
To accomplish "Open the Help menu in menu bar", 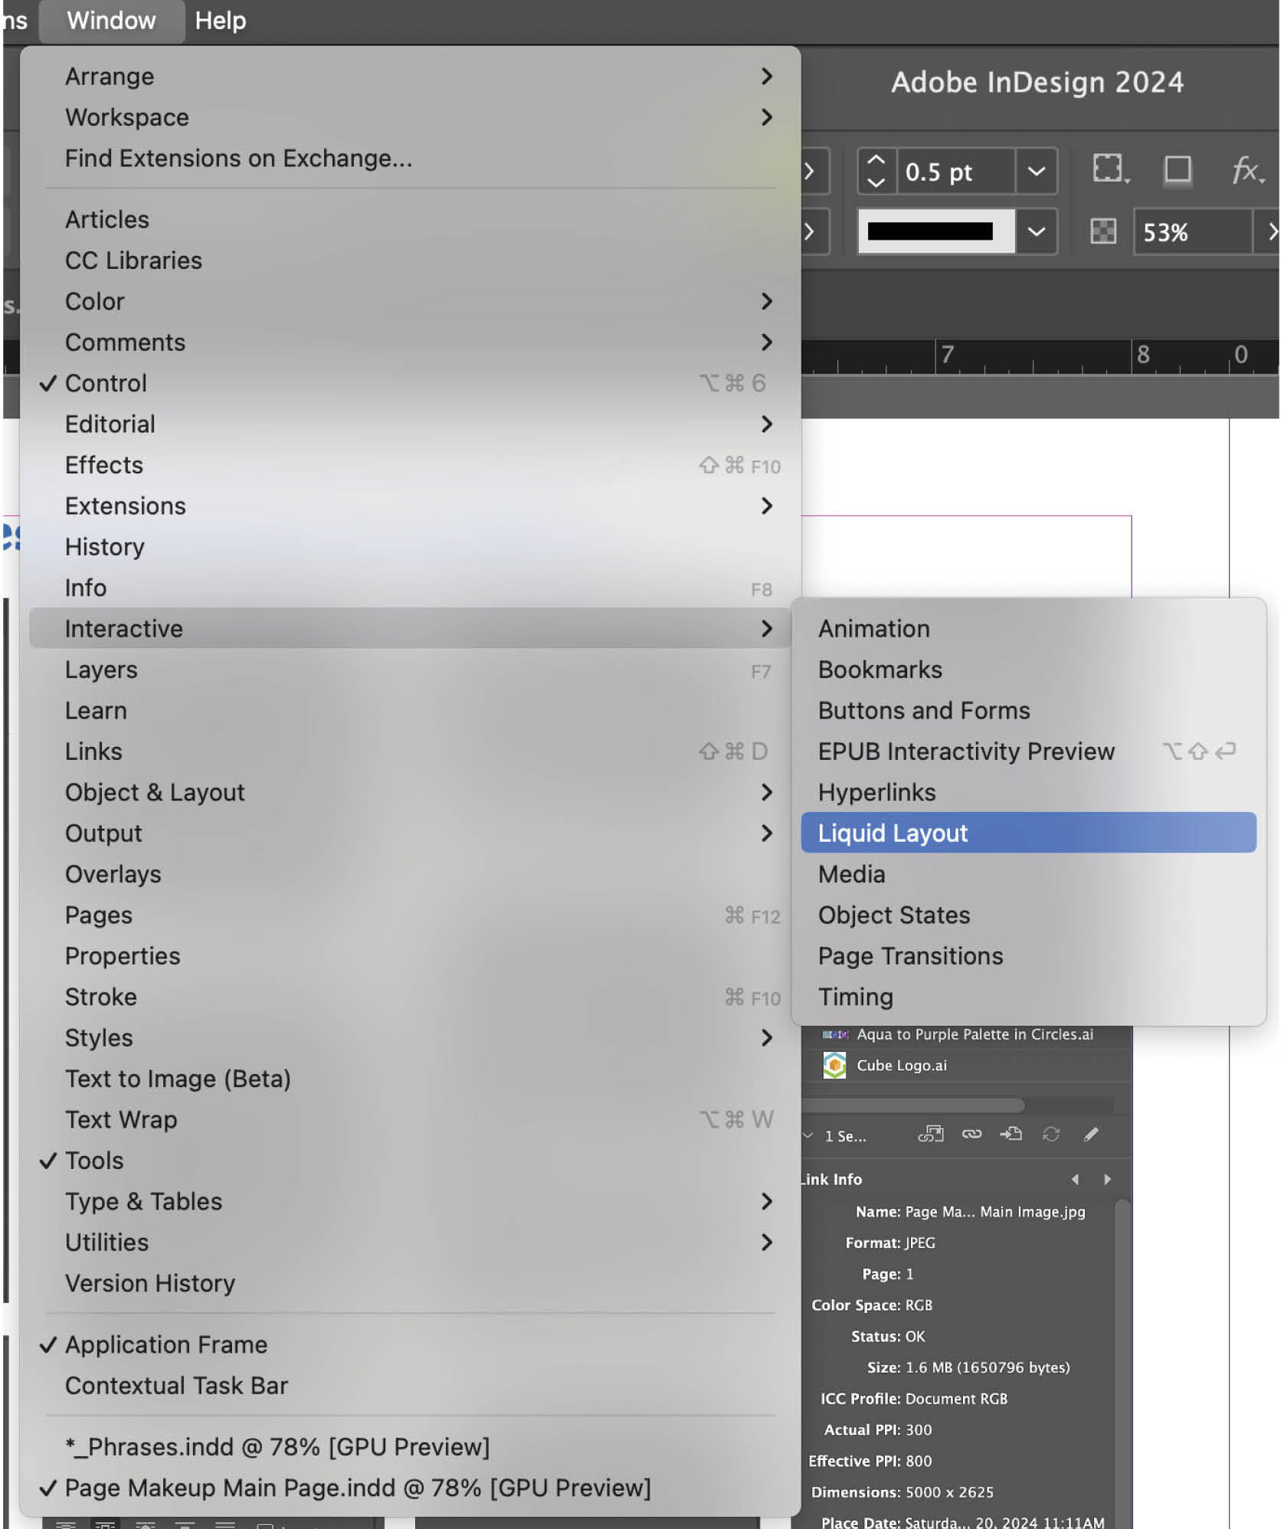I will pos(221,21).
